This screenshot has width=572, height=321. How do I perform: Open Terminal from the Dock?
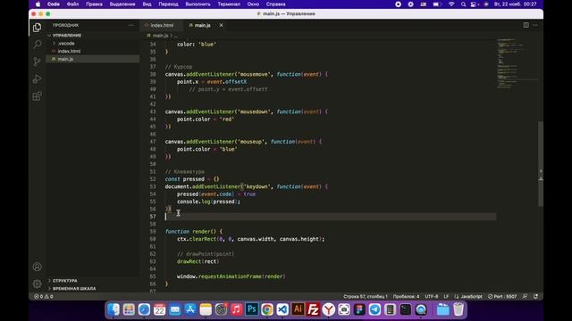click(x=405, y=309)
